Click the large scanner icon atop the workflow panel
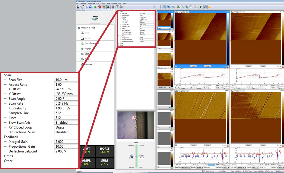Image resolution: width=284 pixels, height=173 pixels. 95,18
